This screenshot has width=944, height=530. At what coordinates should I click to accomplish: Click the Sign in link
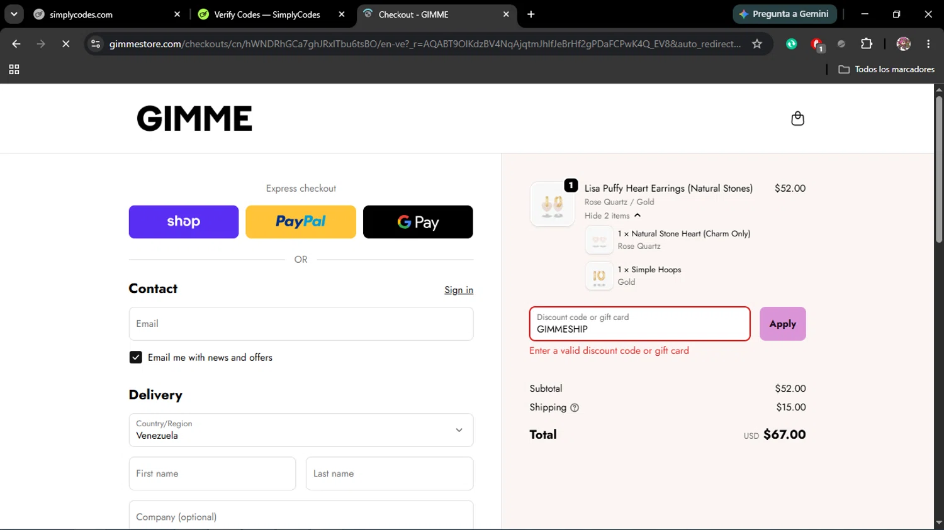[459, 290]
